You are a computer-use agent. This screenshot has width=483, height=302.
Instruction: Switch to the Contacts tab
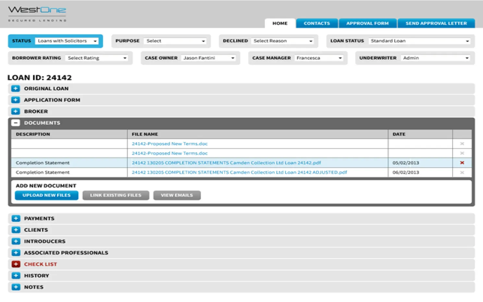pyautogui.click(x=317, y=23)
